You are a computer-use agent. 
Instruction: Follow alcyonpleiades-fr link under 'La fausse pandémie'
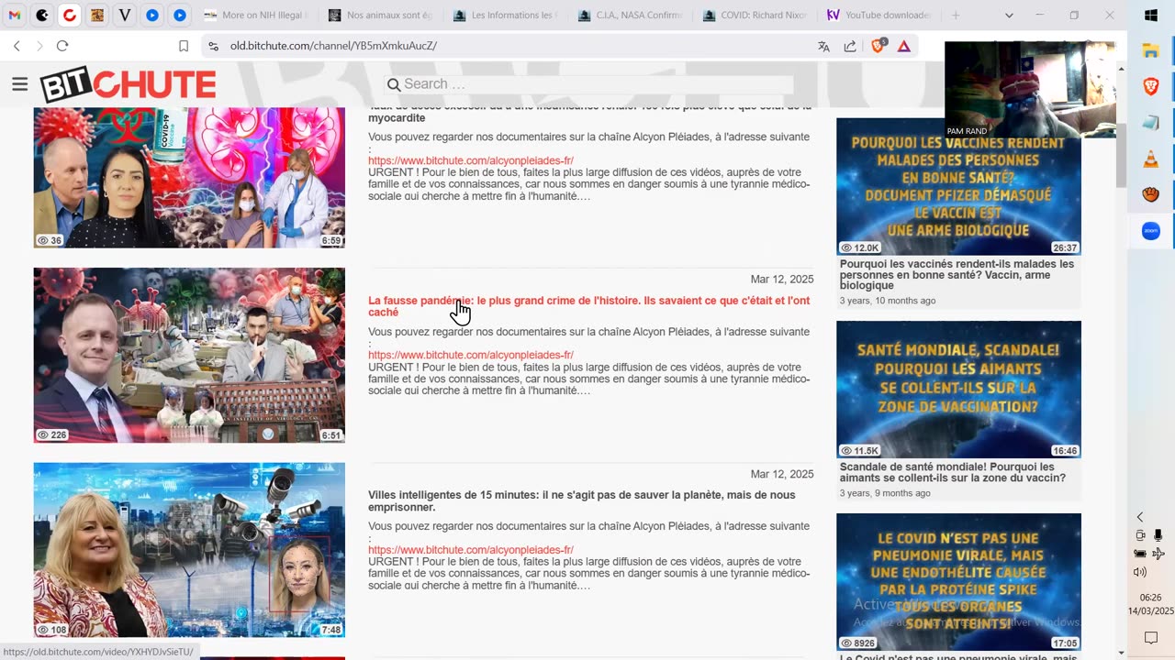point(471,355)
